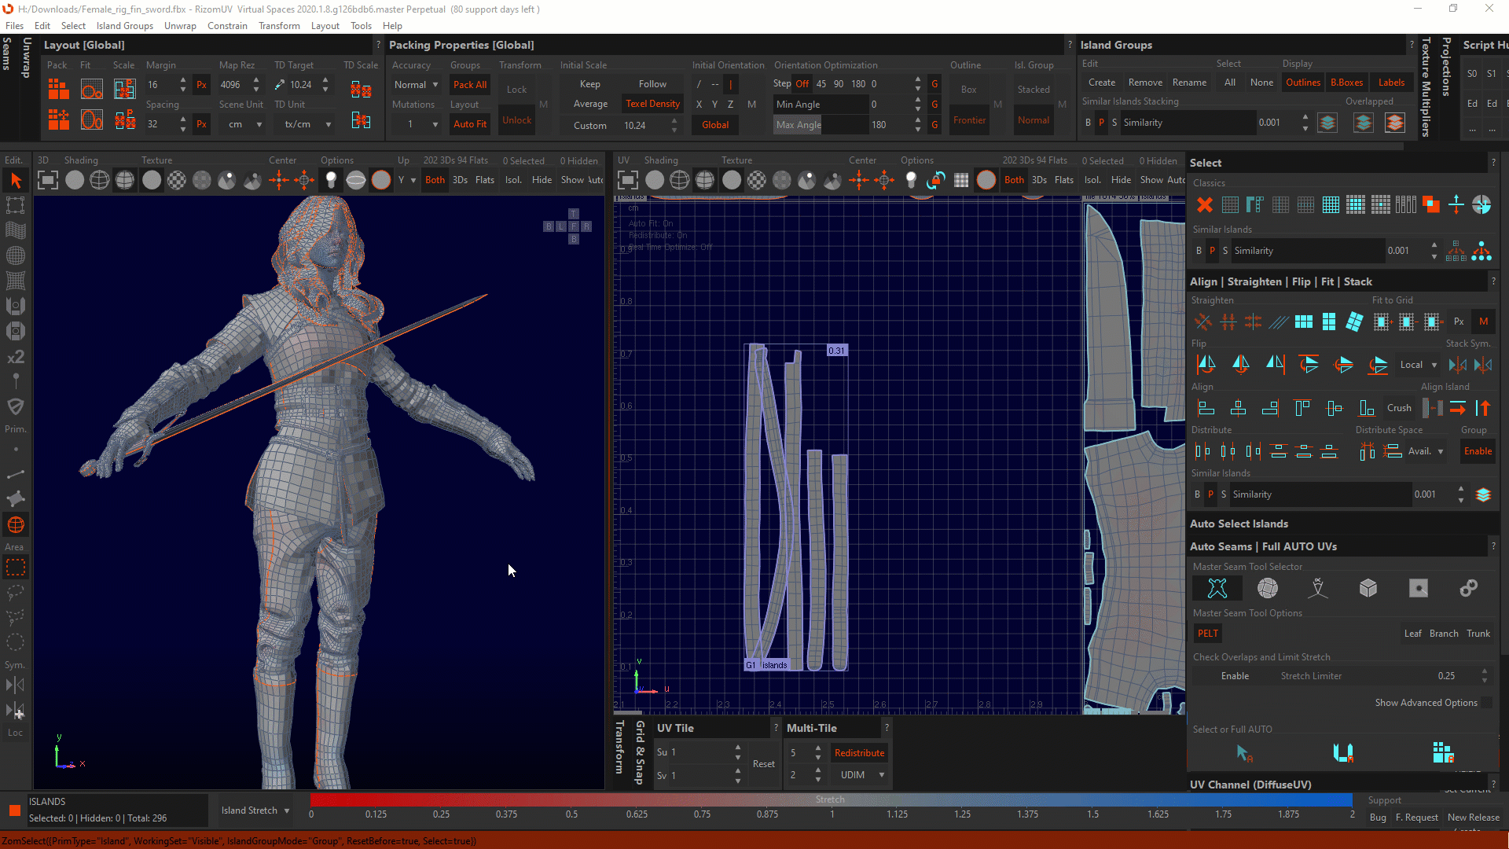Click the frame-all icon in 3D viewport
1509x849 pixels.
48,180
